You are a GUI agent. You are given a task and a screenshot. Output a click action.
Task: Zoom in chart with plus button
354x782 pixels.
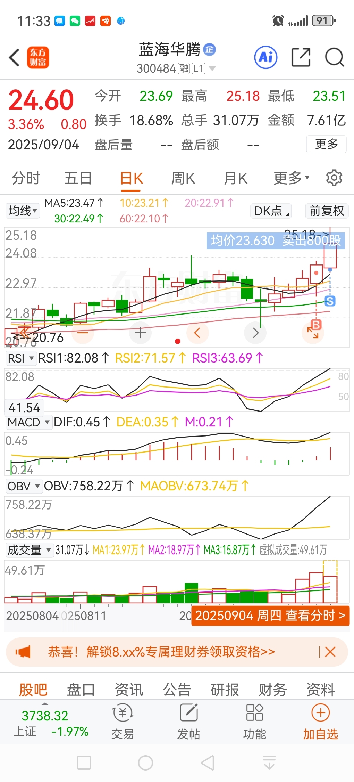point(140,333)
